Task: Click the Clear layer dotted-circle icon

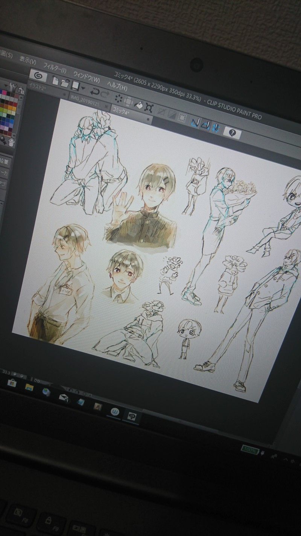Action: [x=119, y=99]
